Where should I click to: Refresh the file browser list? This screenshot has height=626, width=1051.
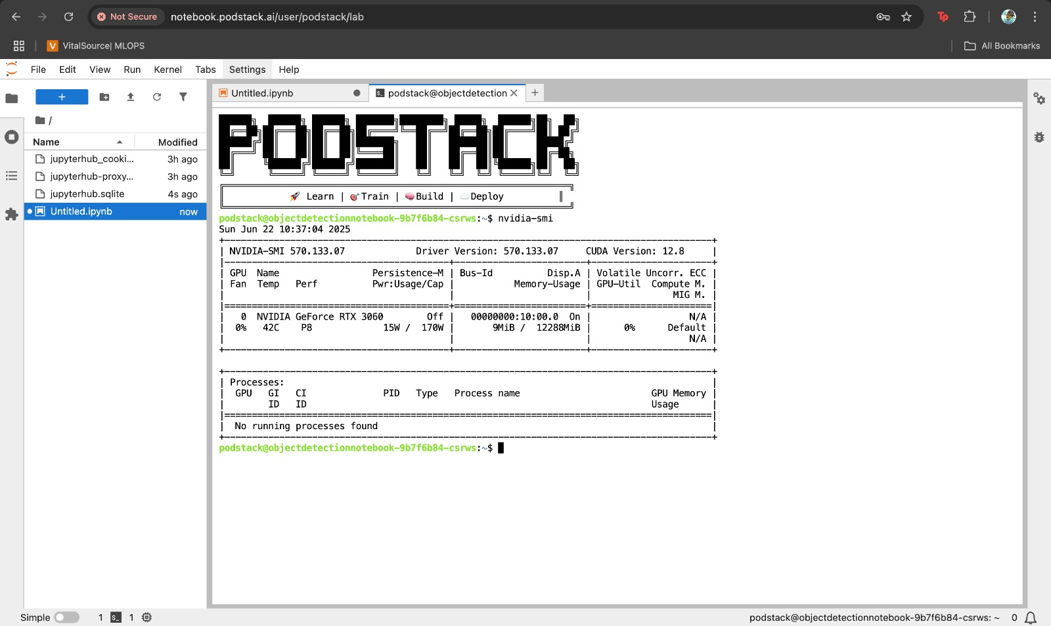coord(157,97)
